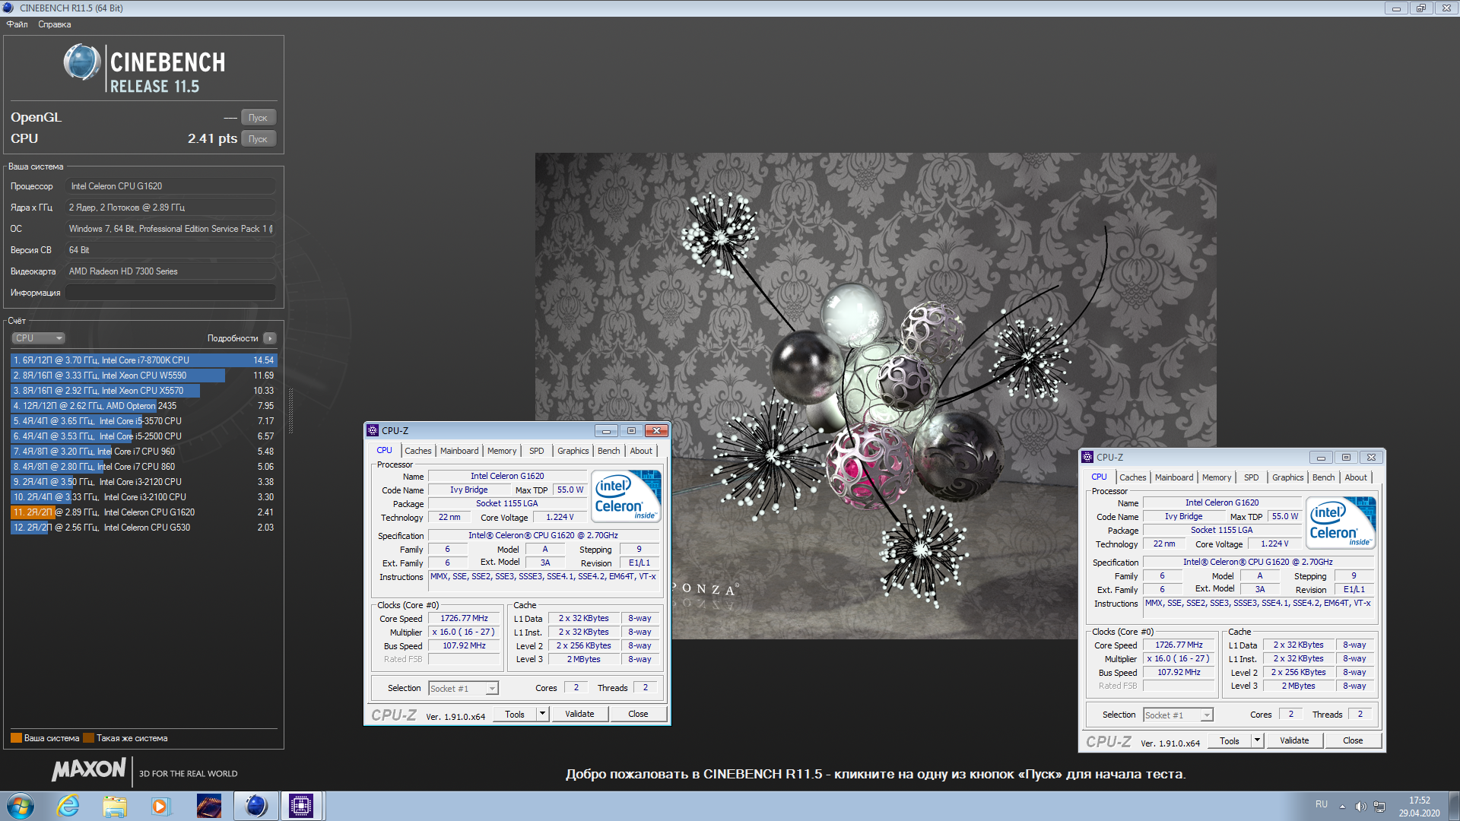Open Caches tab in left CPU-Z window
1460x821 pixels.
point(417,451)
